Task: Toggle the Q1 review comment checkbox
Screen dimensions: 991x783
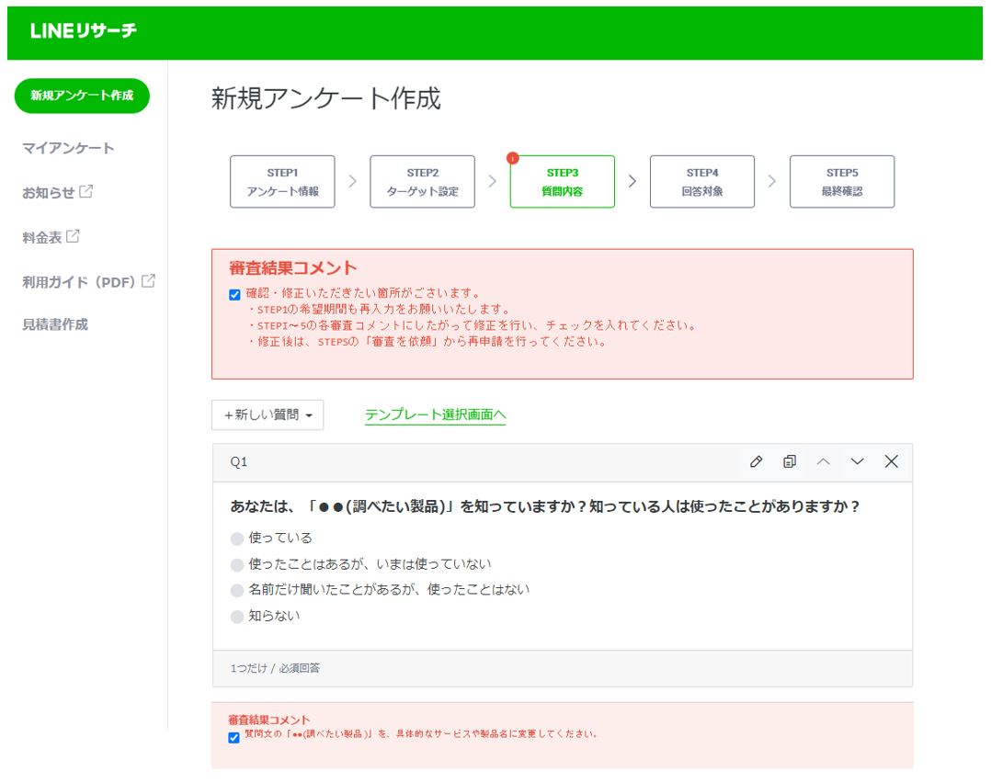Action: pyautogui.click(x=234, y=737)
